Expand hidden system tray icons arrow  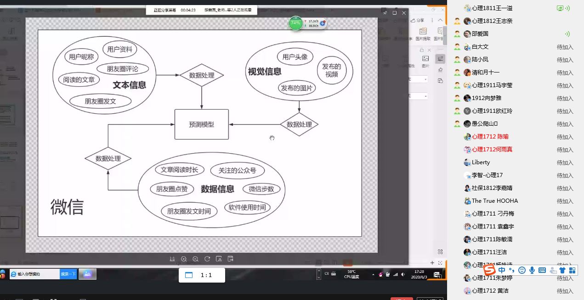point(373,274)
